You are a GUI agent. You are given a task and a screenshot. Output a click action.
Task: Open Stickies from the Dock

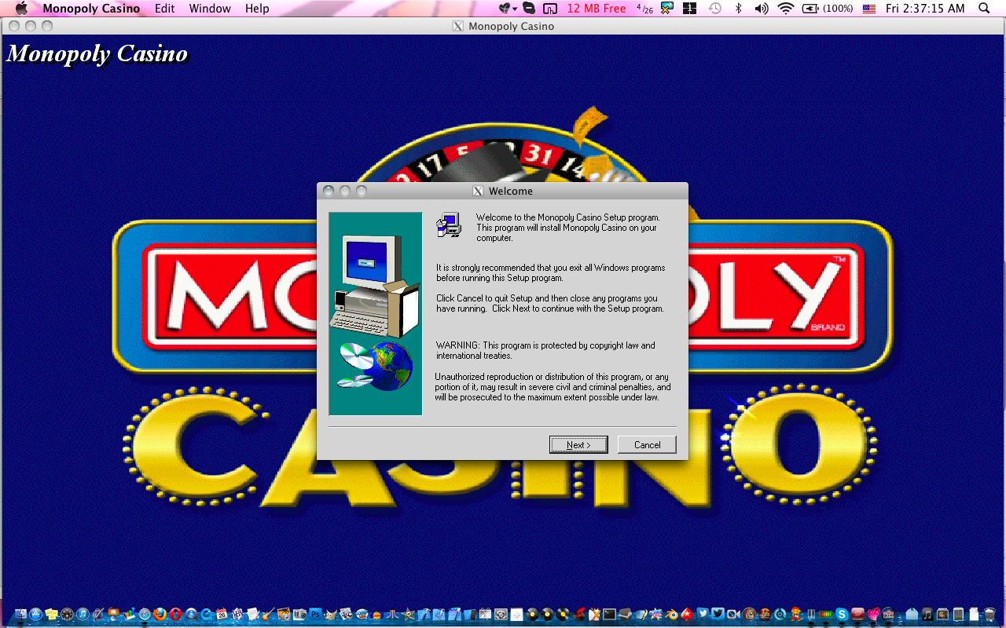[x=51, y=615]
